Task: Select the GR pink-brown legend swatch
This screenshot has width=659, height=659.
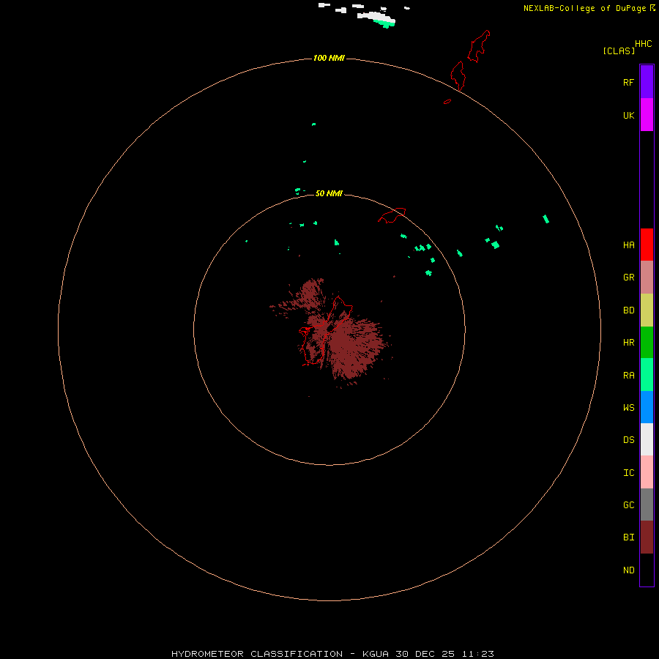Action: [x=647, y=278]
